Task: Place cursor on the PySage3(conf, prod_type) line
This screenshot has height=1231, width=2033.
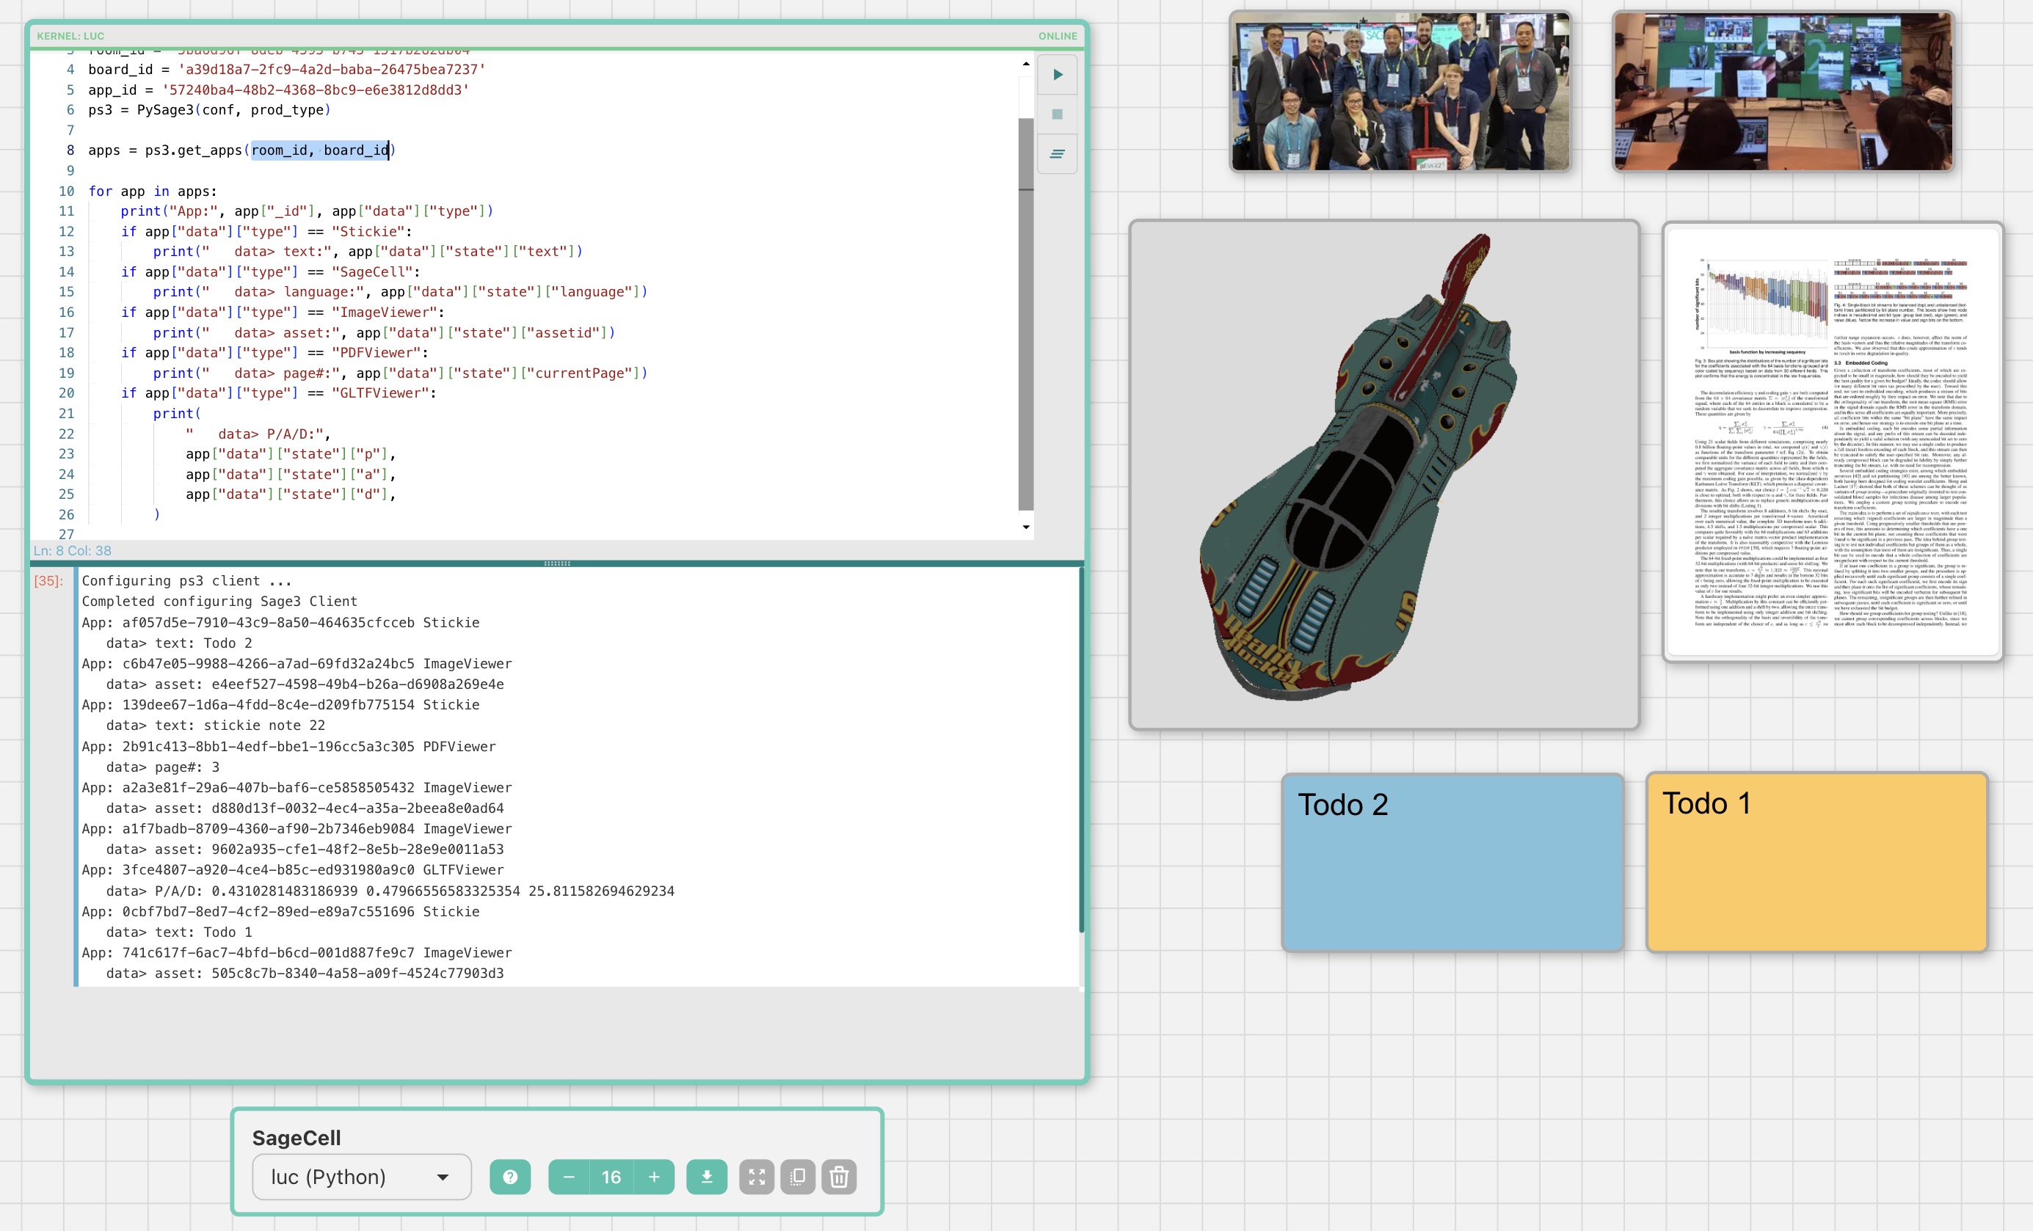Action: (x=208, y=109)
